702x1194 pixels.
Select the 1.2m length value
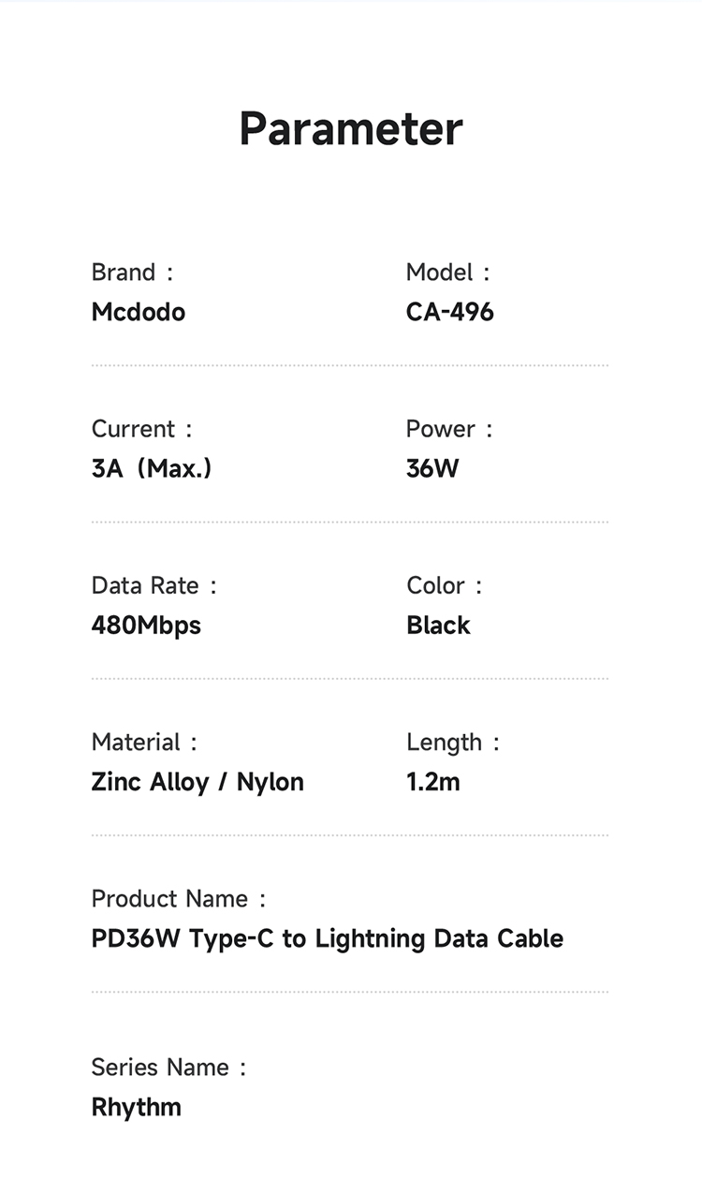[x=433, y=782]
